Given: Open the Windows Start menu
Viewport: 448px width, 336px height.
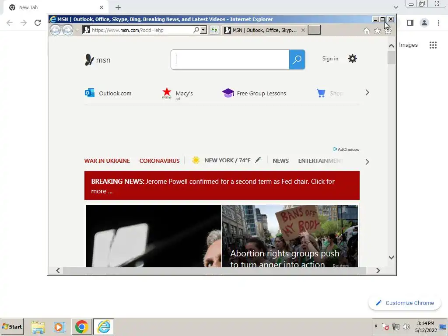Looking at the screenshot, I should pos(12,326).
